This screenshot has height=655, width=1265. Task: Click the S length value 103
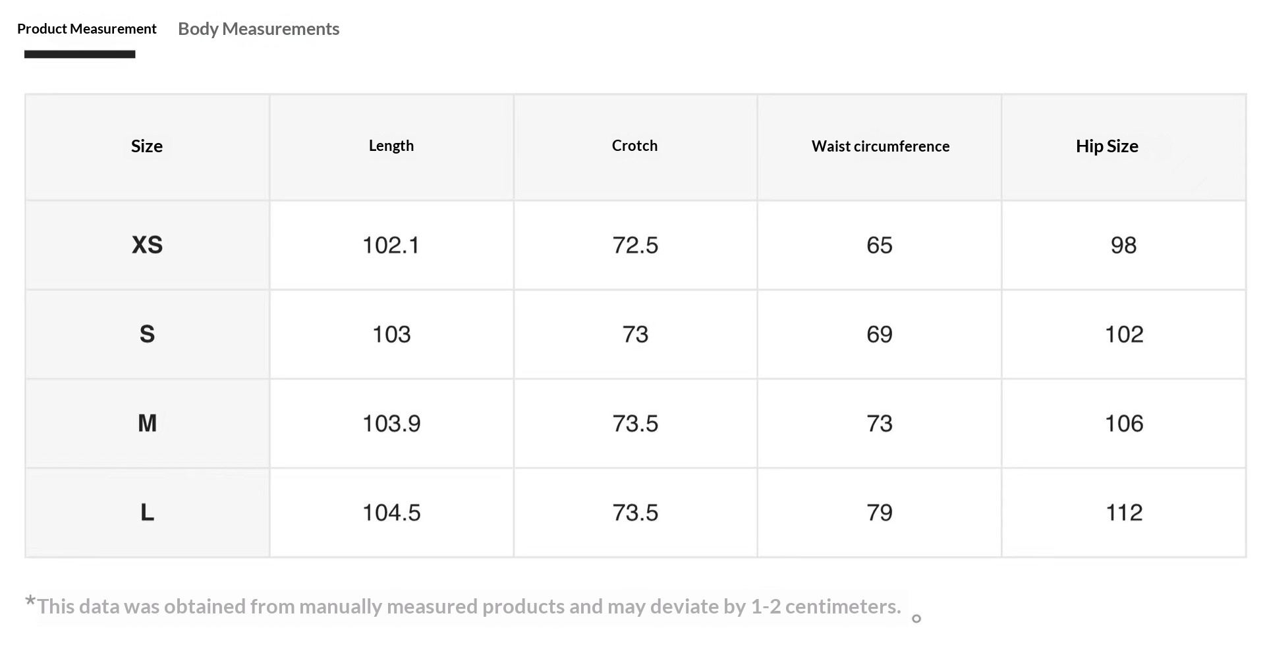[x=391, y=334]
